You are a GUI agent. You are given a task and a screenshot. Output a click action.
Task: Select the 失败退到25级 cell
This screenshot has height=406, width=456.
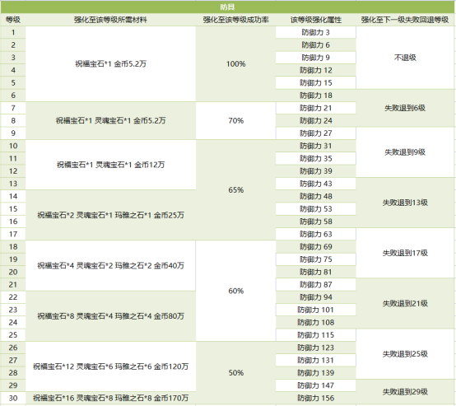[405, 354]
